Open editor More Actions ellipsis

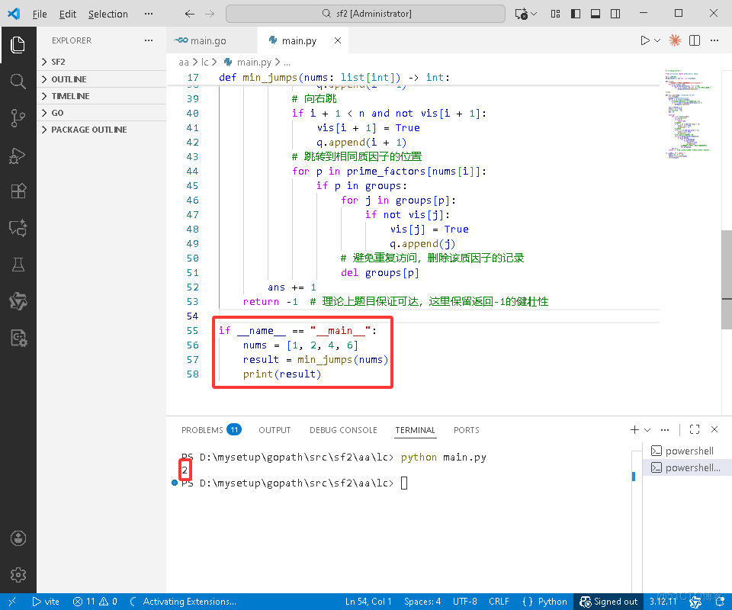(x=714, y=40)
